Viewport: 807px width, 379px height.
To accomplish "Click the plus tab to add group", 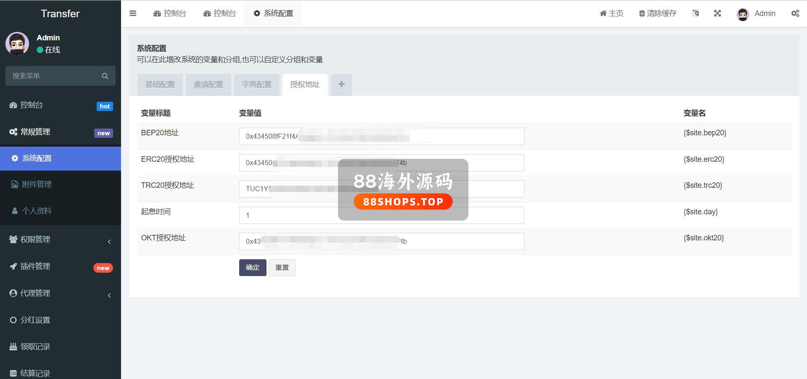I will pyautogui.click(x=341, y=84).
